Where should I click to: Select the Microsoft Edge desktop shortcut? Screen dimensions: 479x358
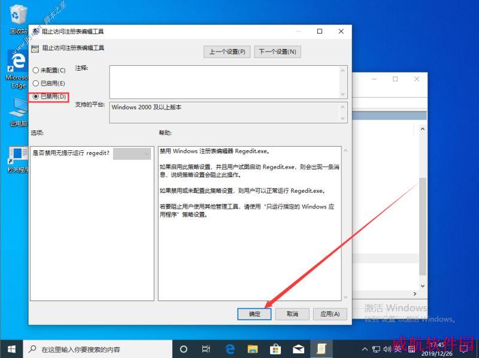pos(17,69)
